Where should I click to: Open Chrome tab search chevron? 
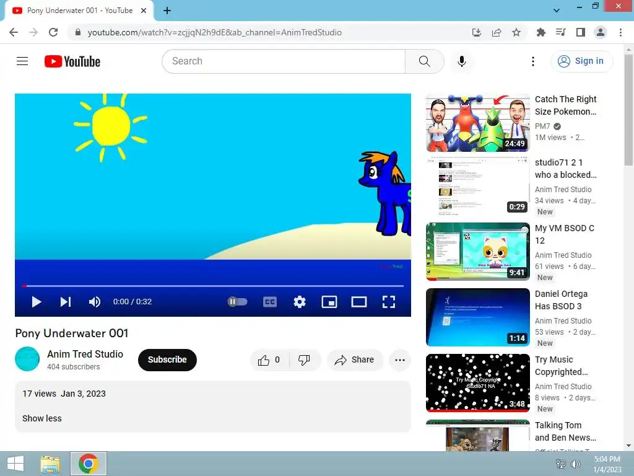[x=557, y=11]
